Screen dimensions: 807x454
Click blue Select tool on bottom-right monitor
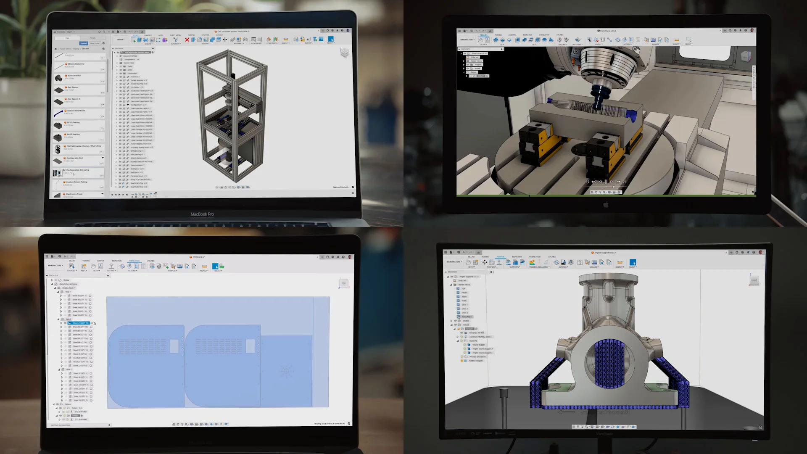tap(633, 262)
